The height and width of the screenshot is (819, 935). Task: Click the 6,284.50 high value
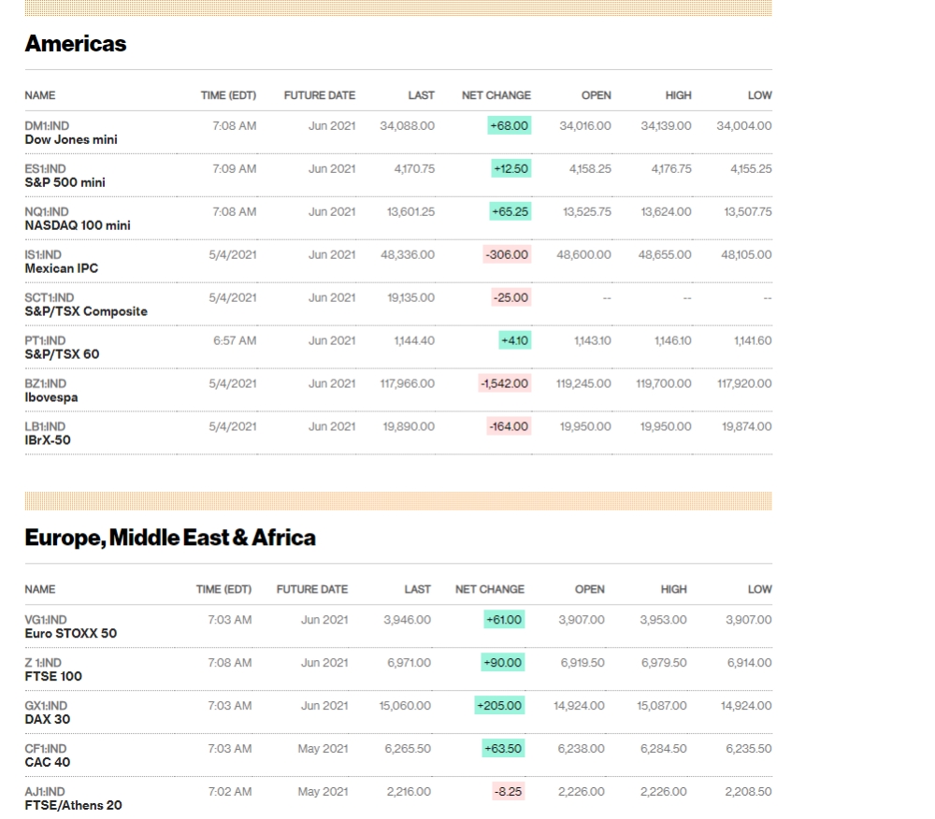tap(664, 748)
